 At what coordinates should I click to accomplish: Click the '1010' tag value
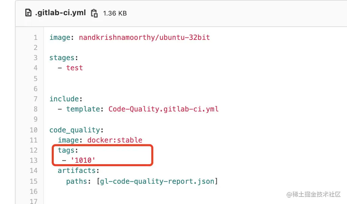click(x=83, y=160)
